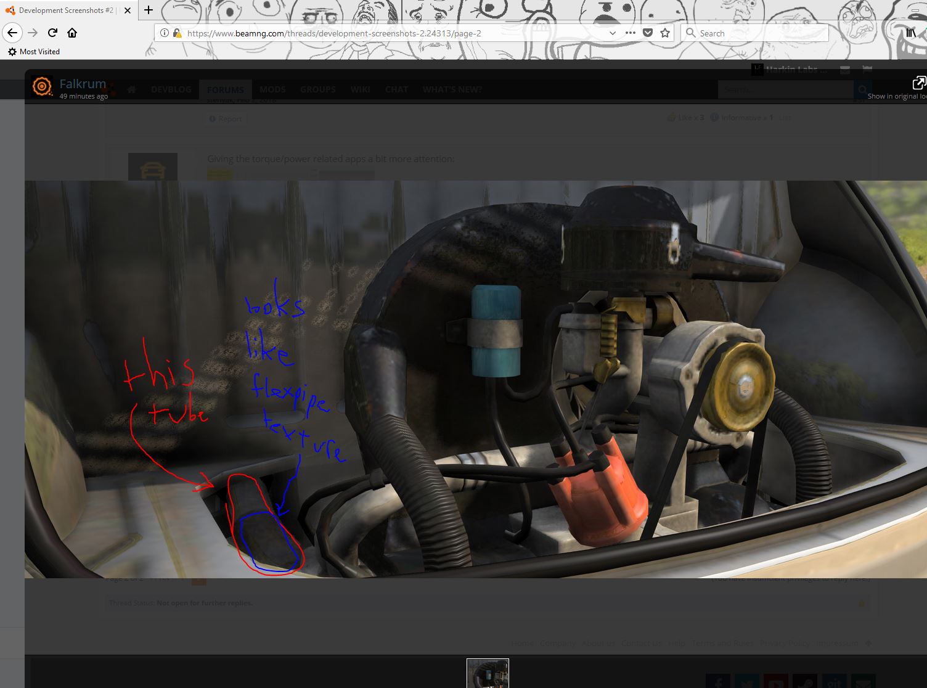Open the alerts flag icon in header

pos(867,70)
